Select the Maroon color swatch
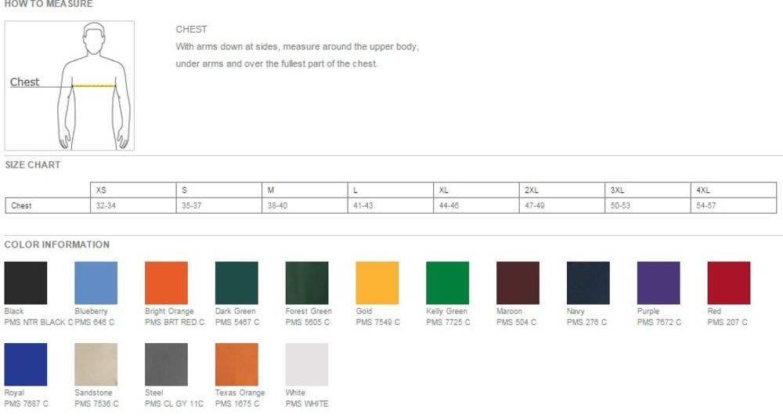Viewport: 783px width, 416px height. (x=518, y=283)
